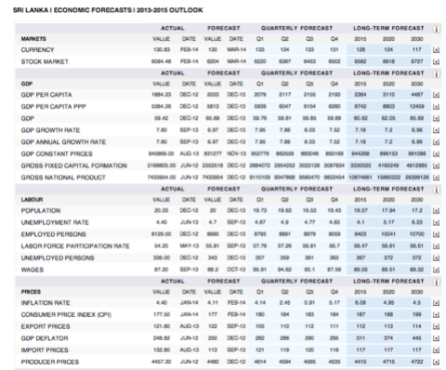This screenshot has width=446, height=370.
Task: Expand the GDP Annual Growth Rate row
Action: (436, 142)
